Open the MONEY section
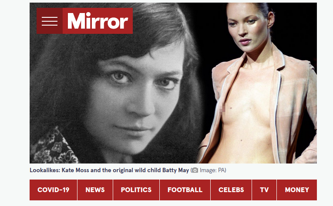Image resolution: width=333 pixels, height=206 pixels. [x=297, y=190]
